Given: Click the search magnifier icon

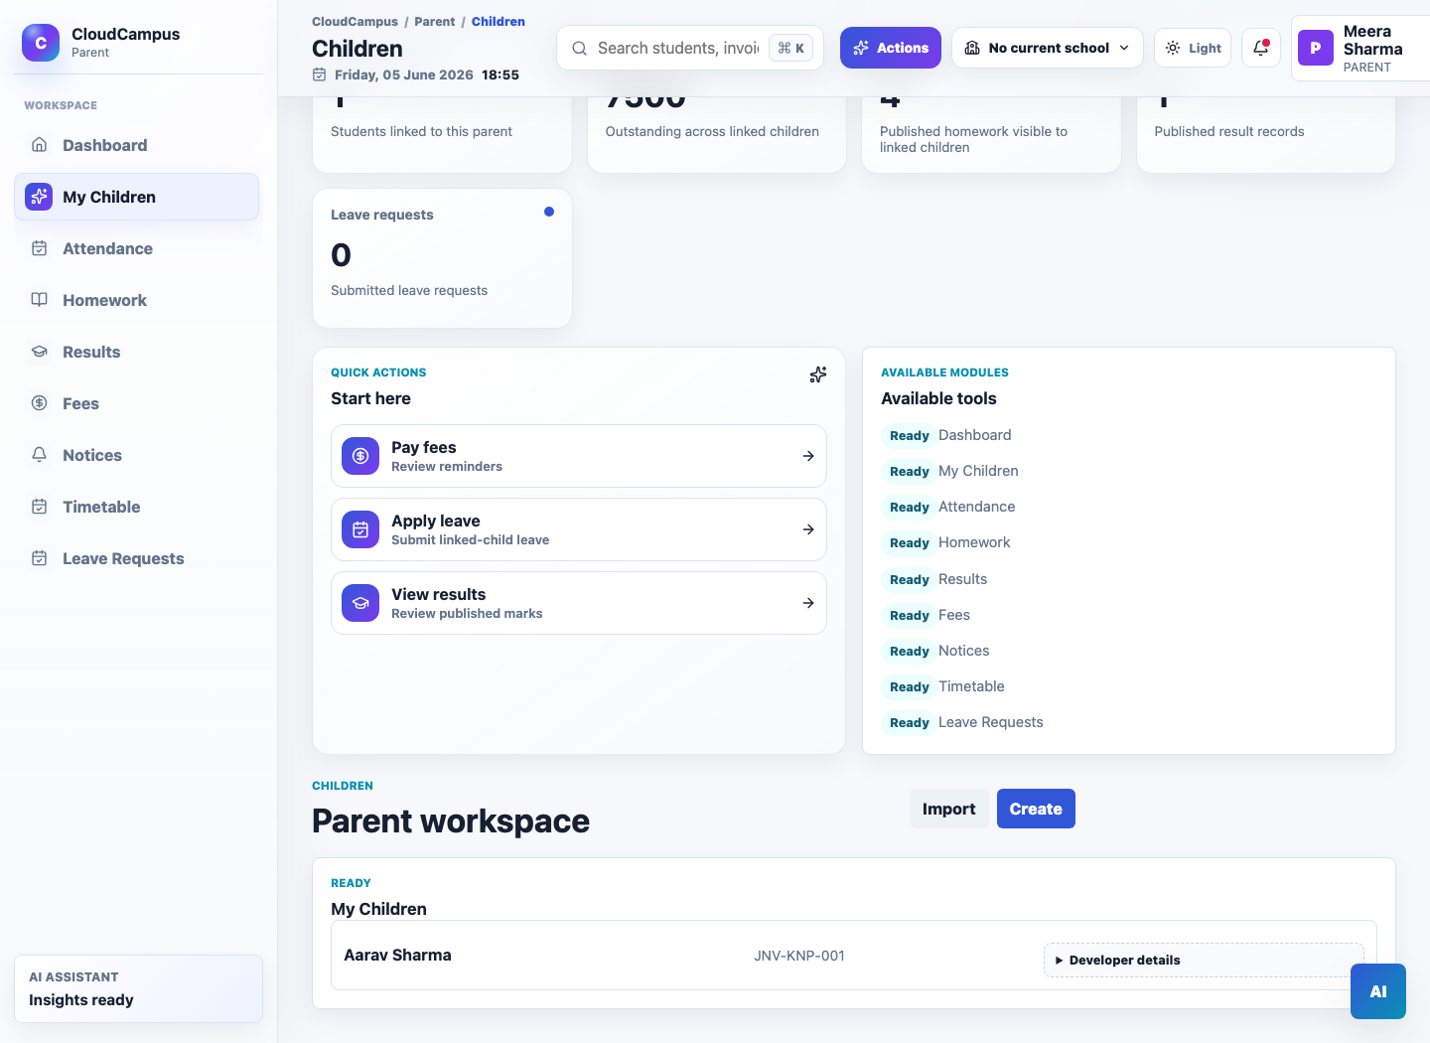Looking at the screenshot, I should 580,48.
